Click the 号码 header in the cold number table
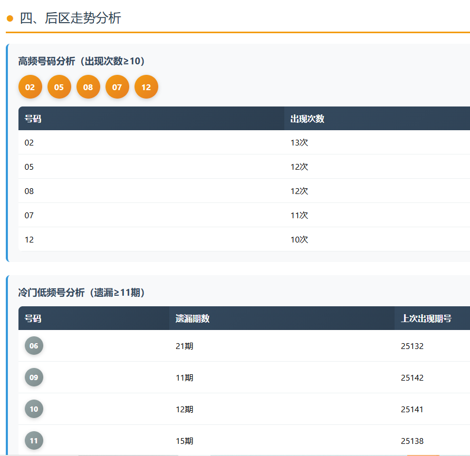470x456 pixels. [x=33, y=318]
